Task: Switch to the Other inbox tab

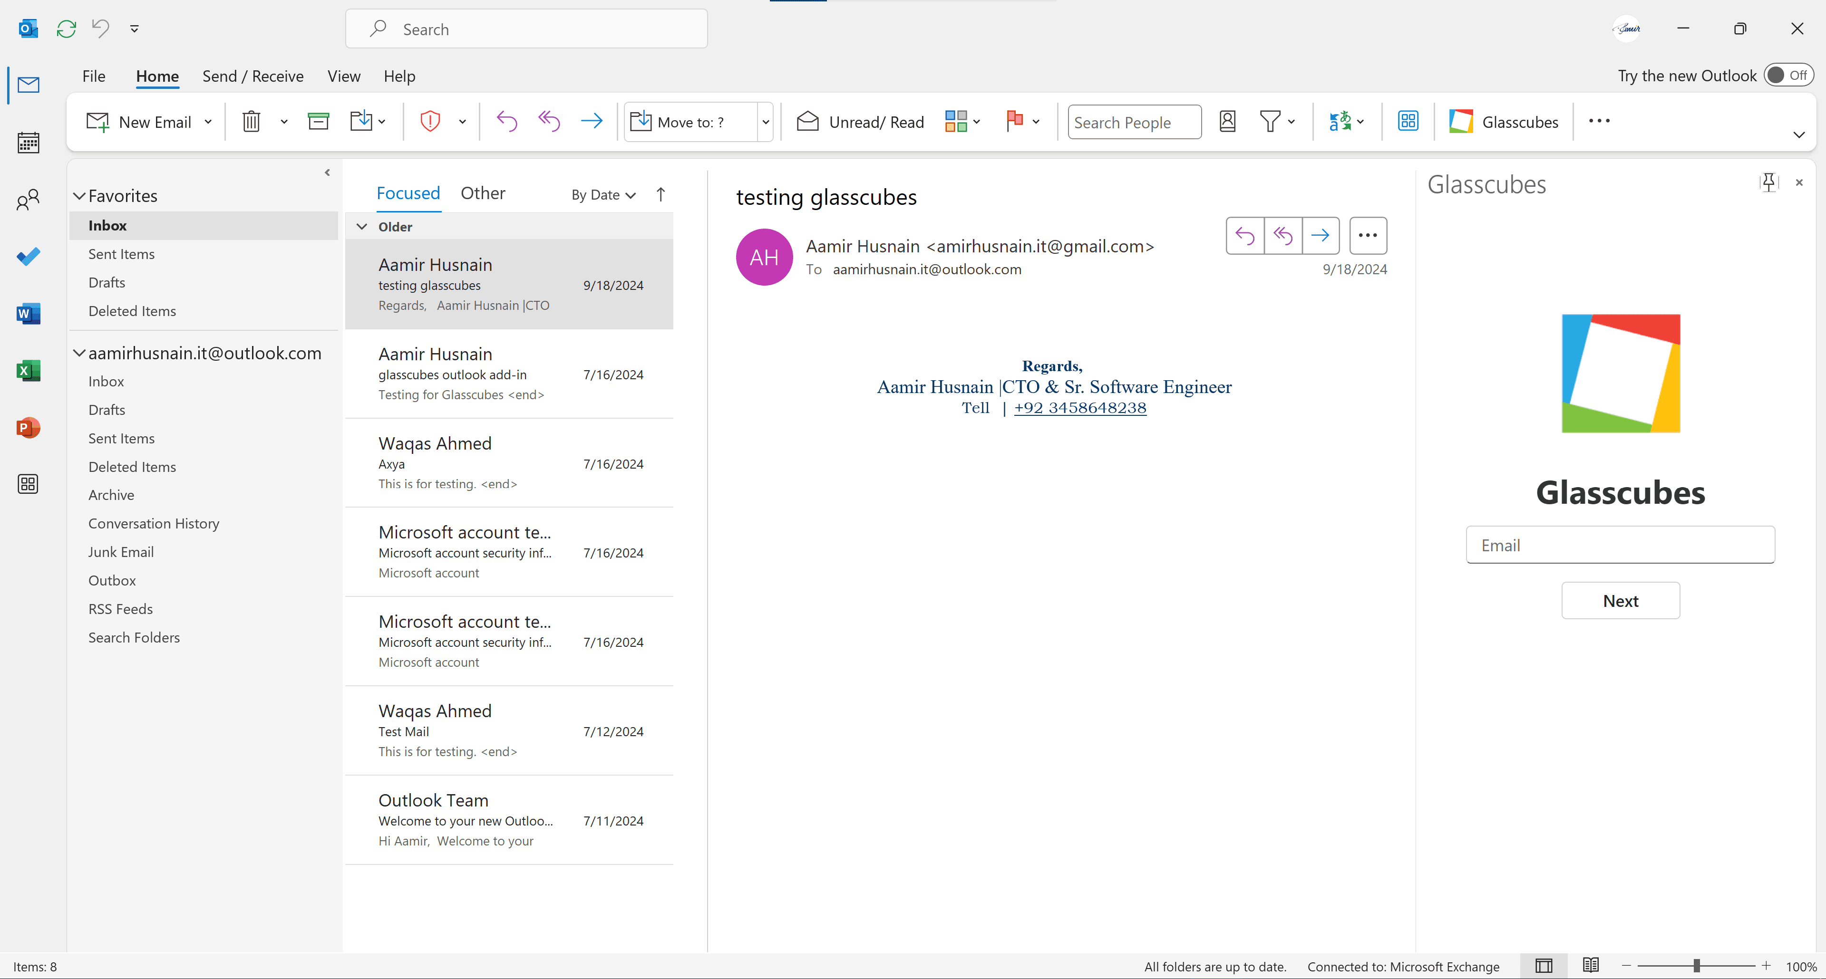Action: pyautogui.click(x=483, y=192)
